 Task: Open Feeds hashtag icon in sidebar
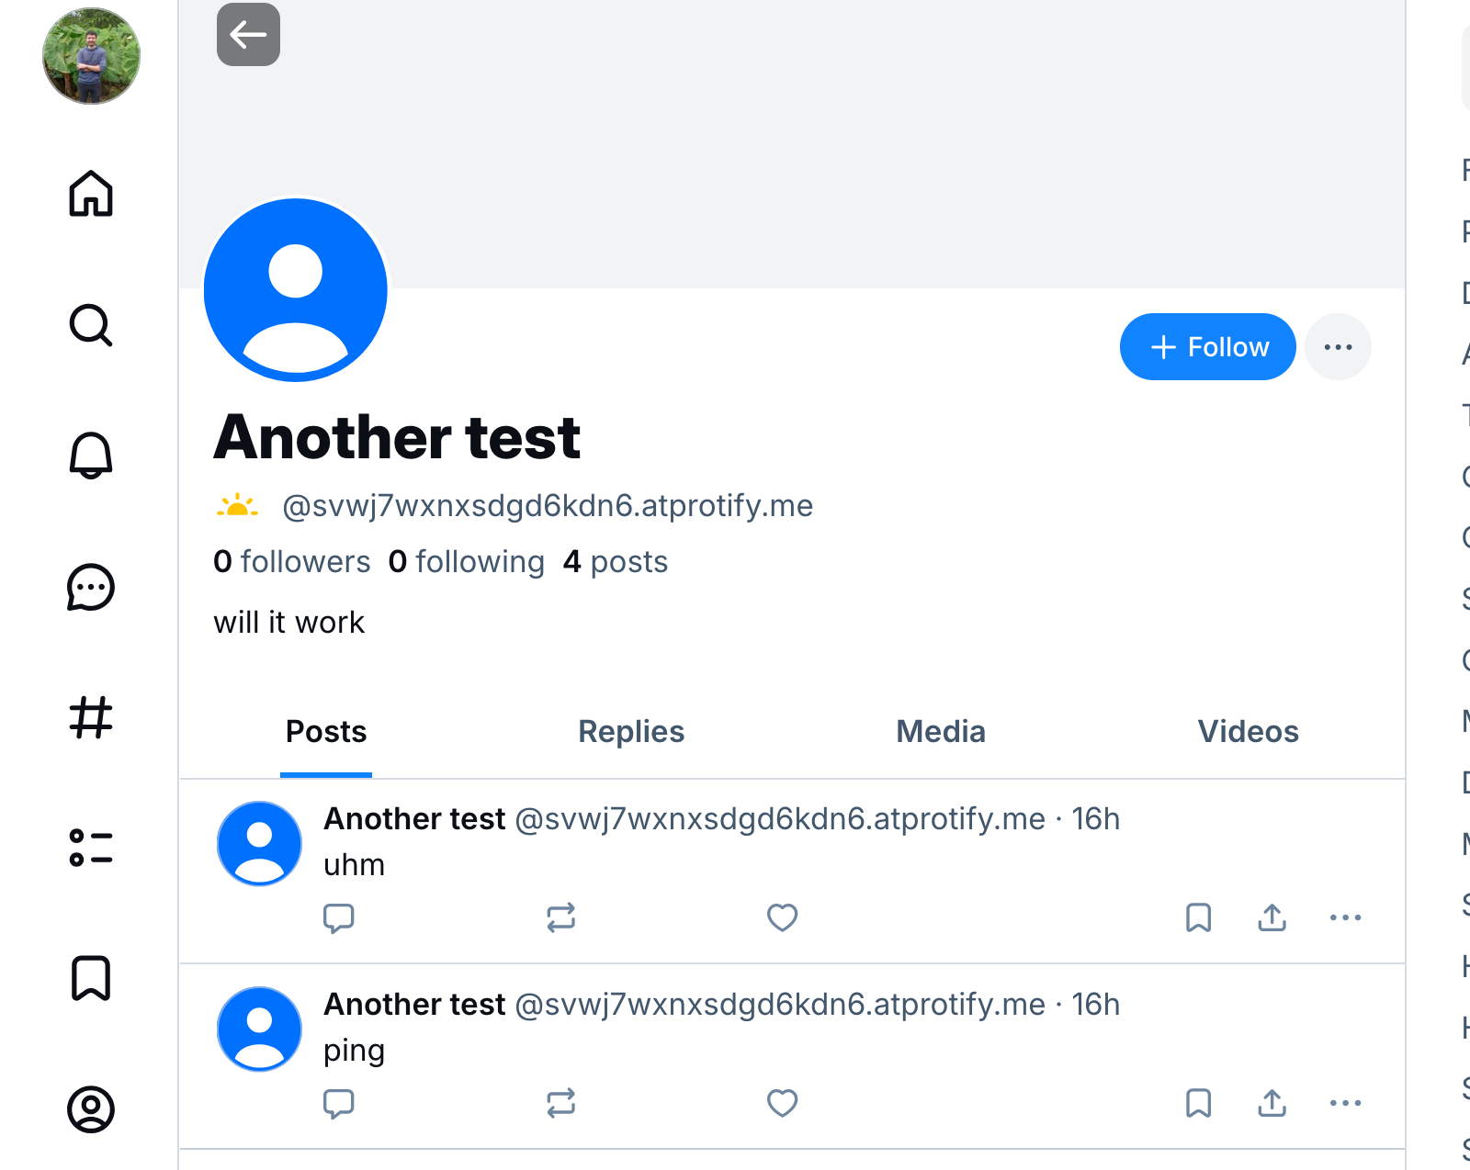coord(91,717)
